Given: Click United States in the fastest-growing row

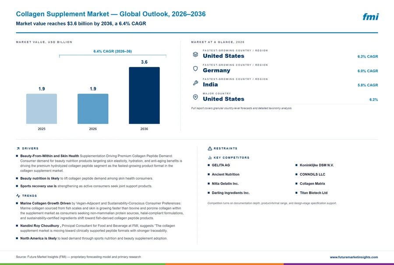Looking at the screenshot, I should [224, 56].
